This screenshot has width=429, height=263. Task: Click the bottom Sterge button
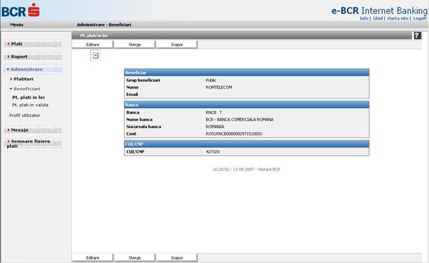pyautogui.click(x=134, y=257)
